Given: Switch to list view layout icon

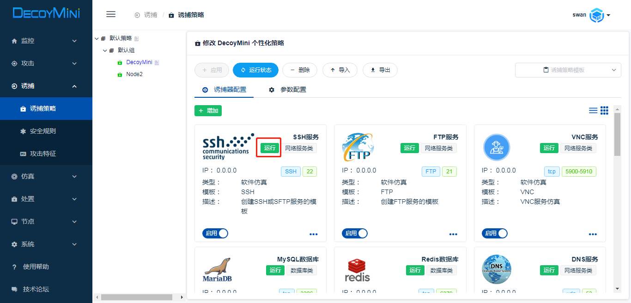Looking at the screenshot, I should pyautogui.click(x=593, y=110).
